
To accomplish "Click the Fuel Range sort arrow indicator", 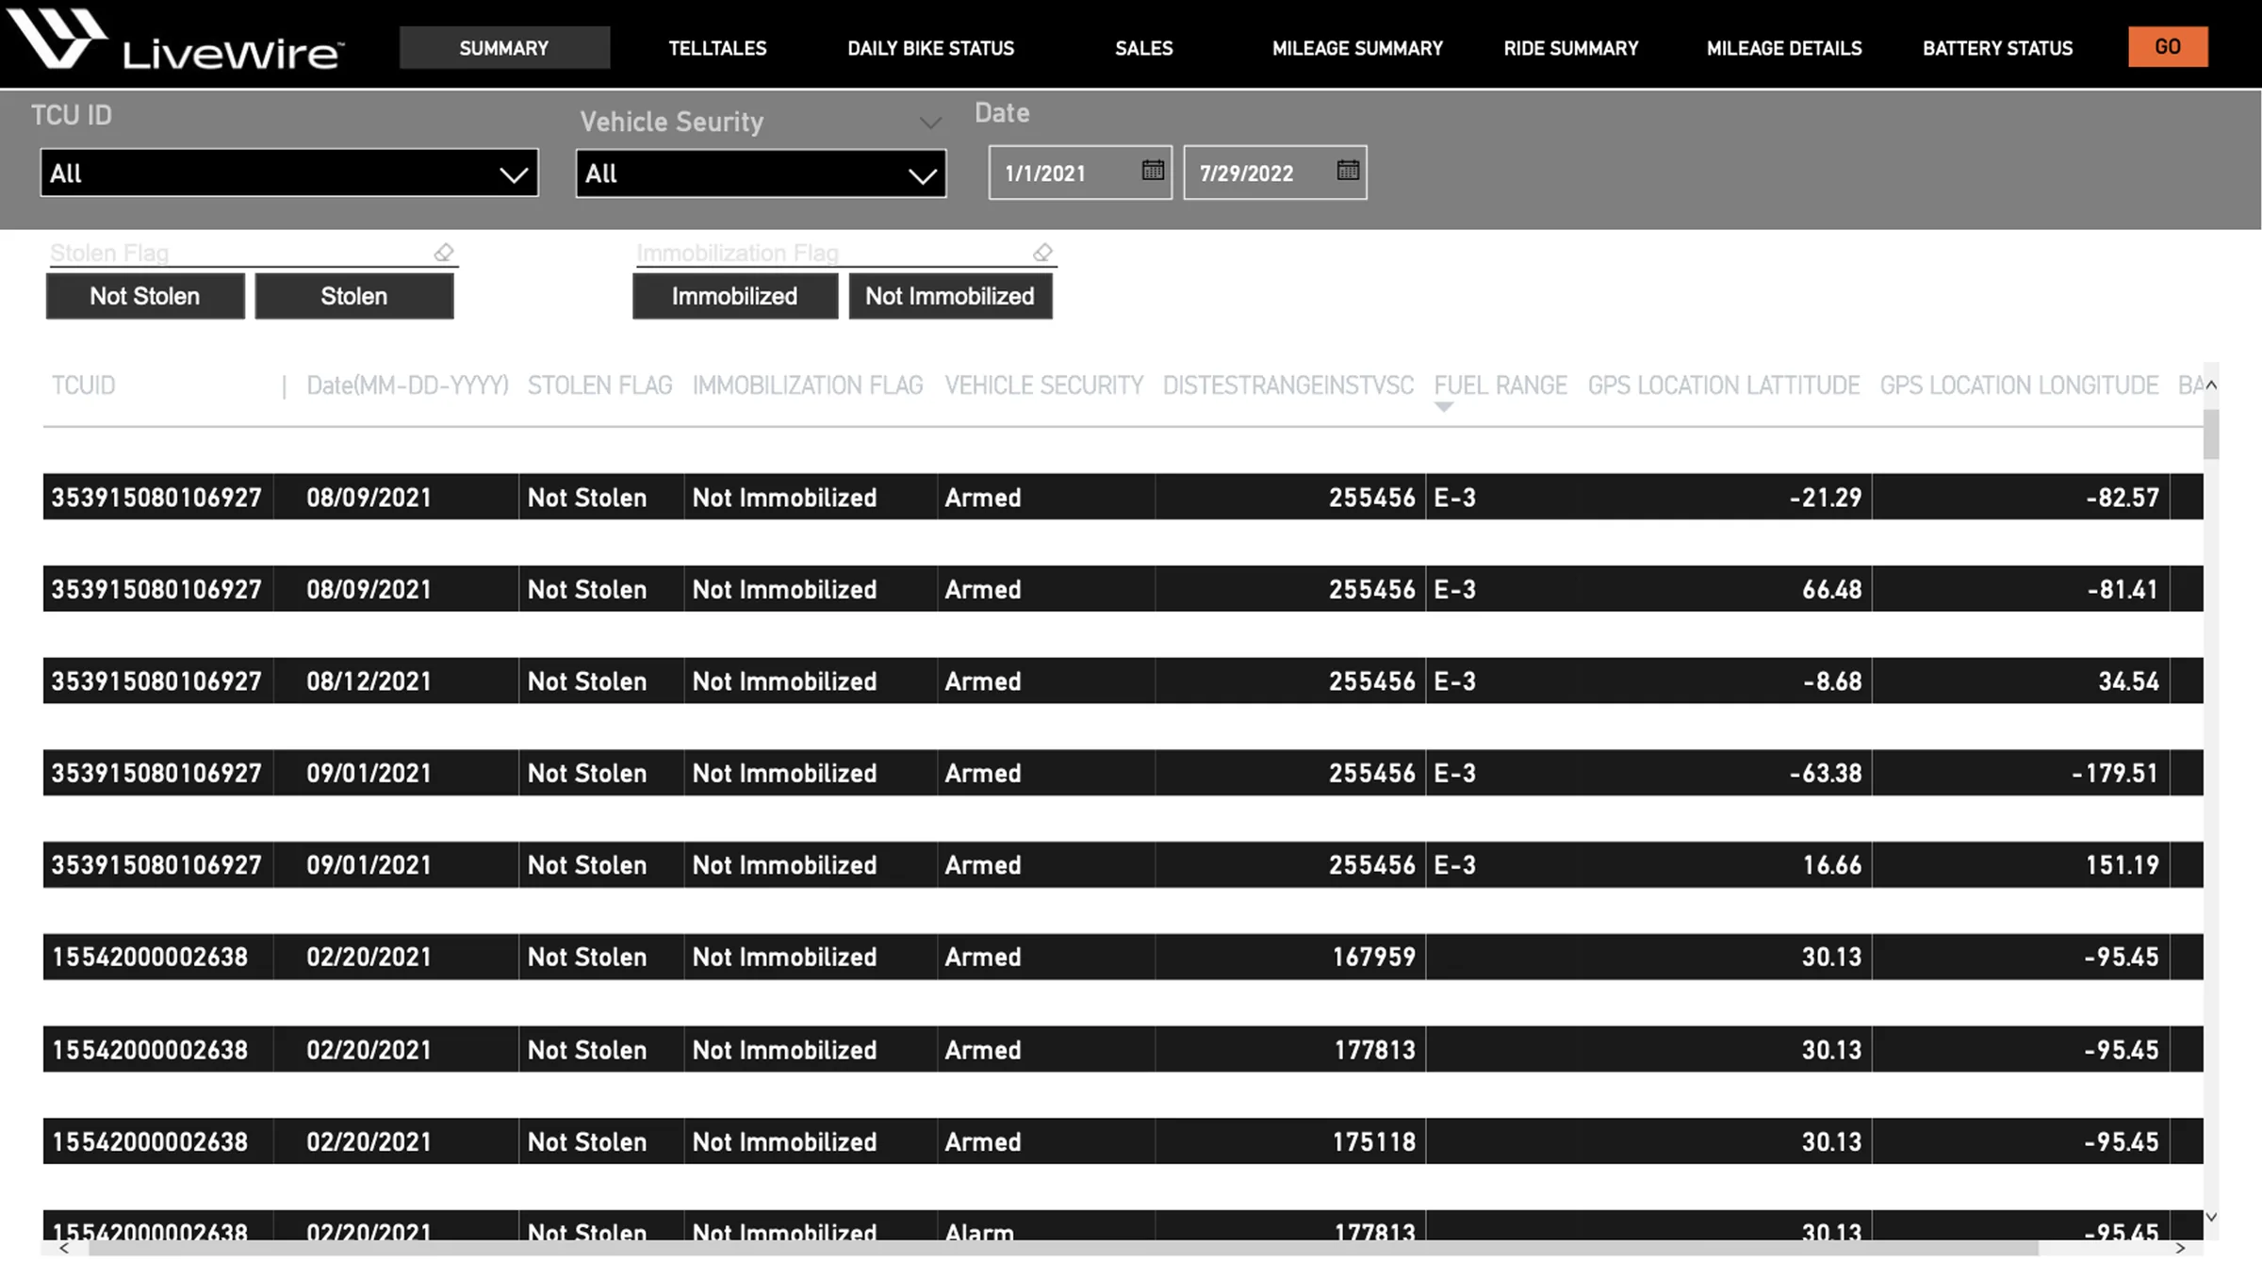I will [x=1443, y=407].
